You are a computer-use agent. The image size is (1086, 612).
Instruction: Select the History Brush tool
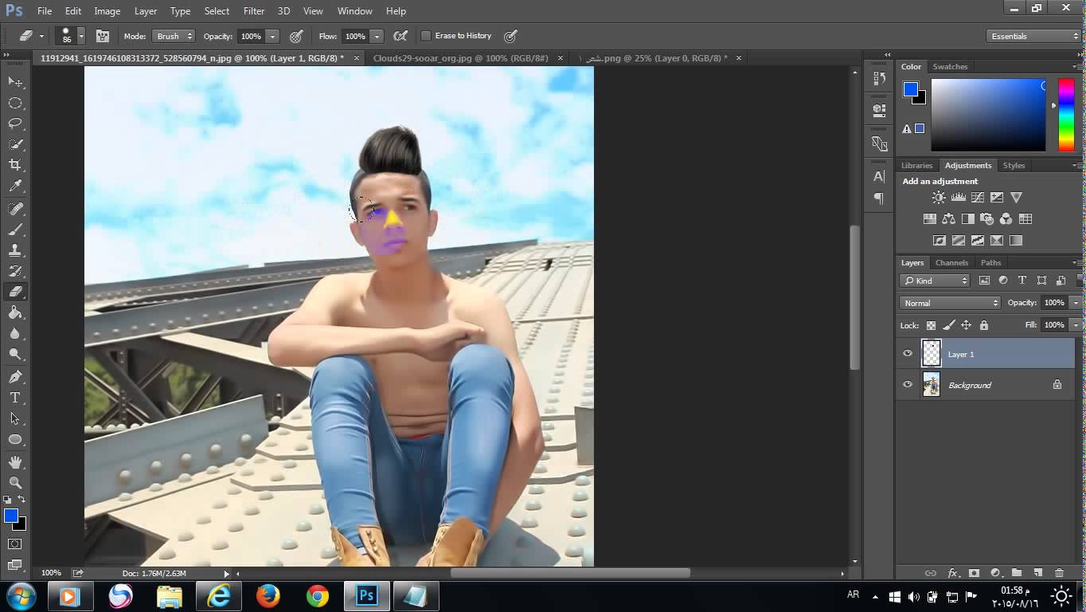pyautogui.click(x=15, y=271)
